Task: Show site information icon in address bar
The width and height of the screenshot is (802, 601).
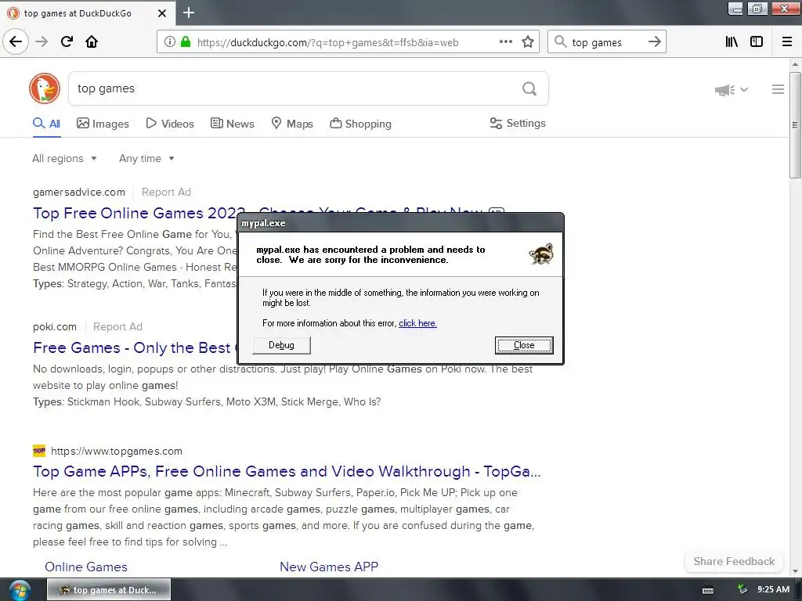Action: (x=169, y=42)
